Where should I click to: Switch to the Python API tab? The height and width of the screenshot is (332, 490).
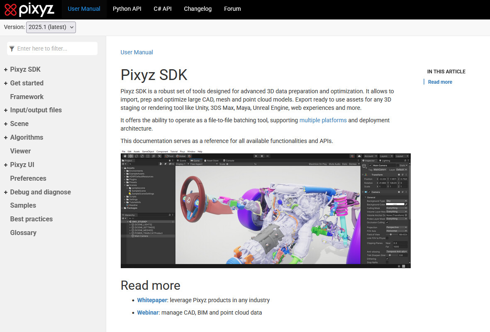coord(127,9)
